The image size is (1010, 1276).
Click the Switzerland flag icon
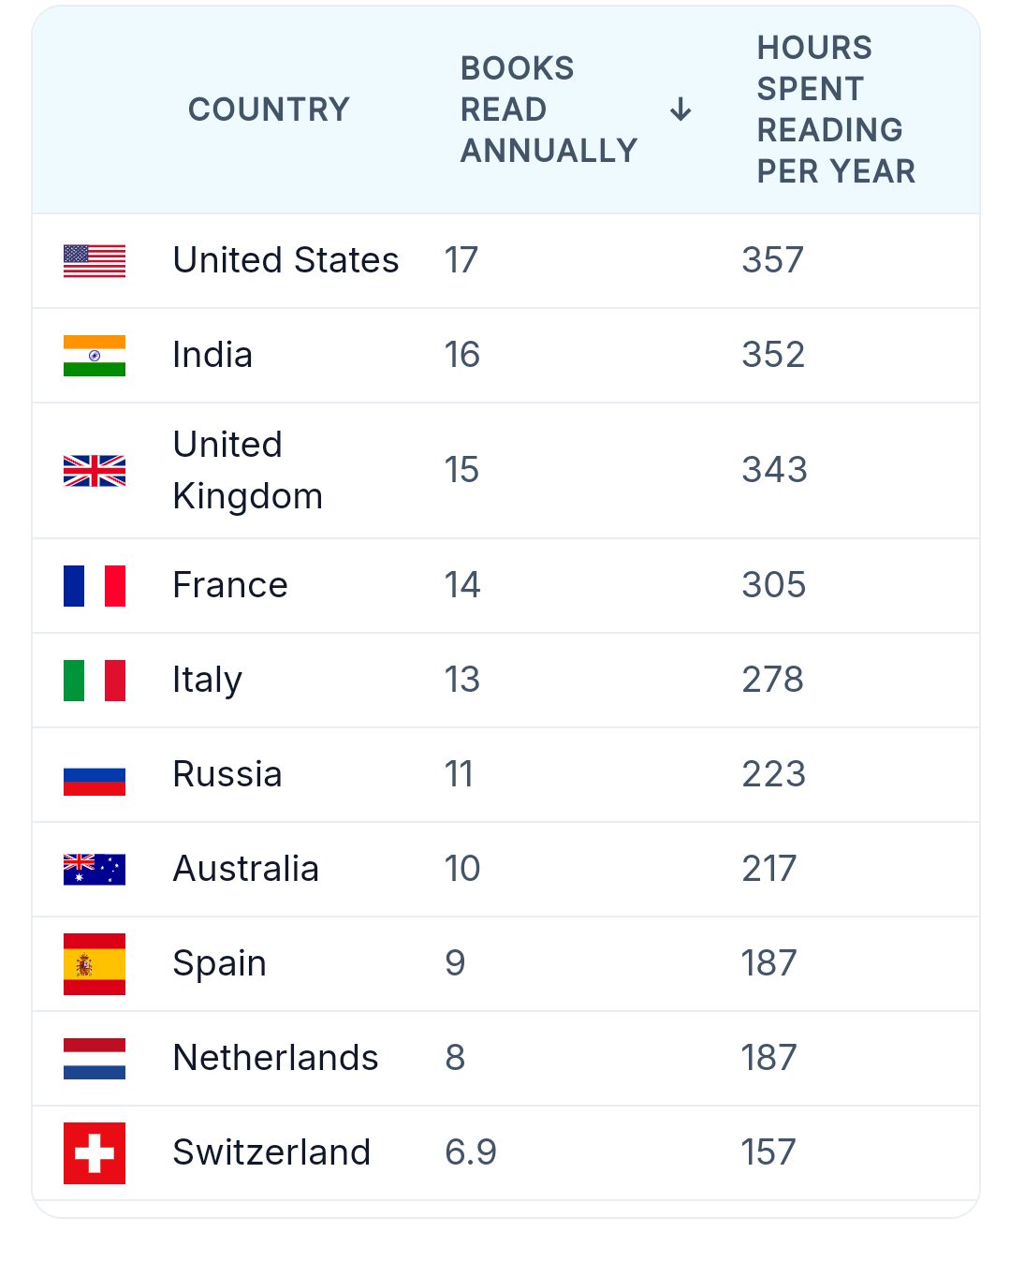point(95,1153)
